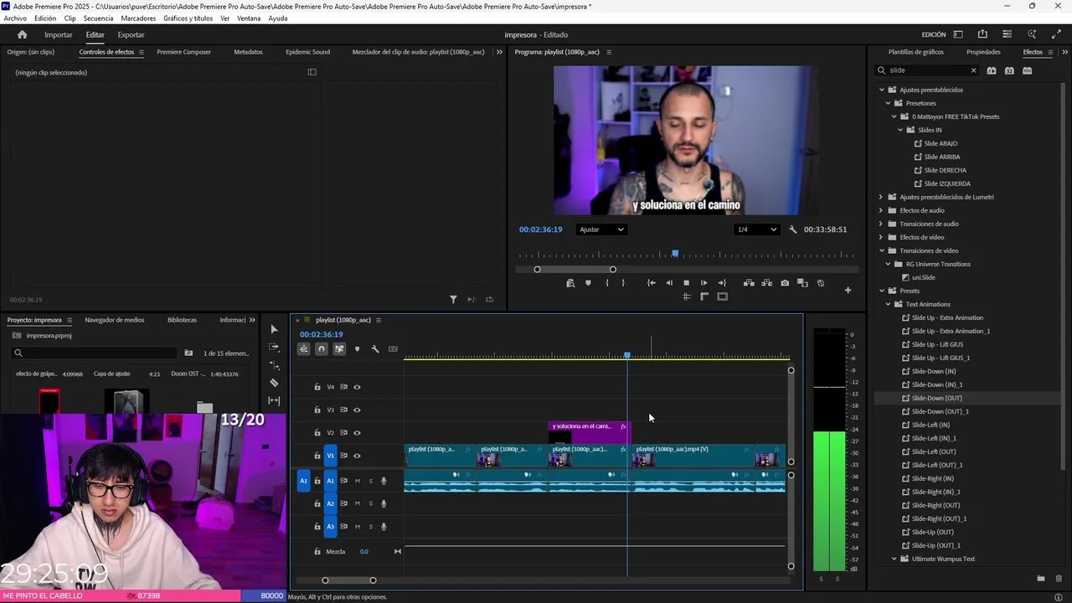
Task: Create new custom bin in Effects panel
Action: coord(1040,578)
